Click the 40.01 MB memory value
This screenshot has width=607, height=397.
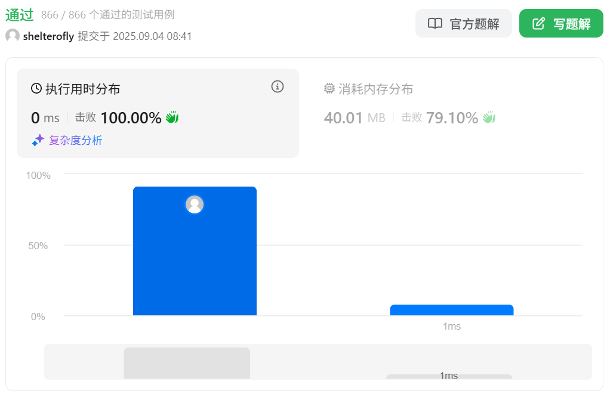tap(355, 118)
